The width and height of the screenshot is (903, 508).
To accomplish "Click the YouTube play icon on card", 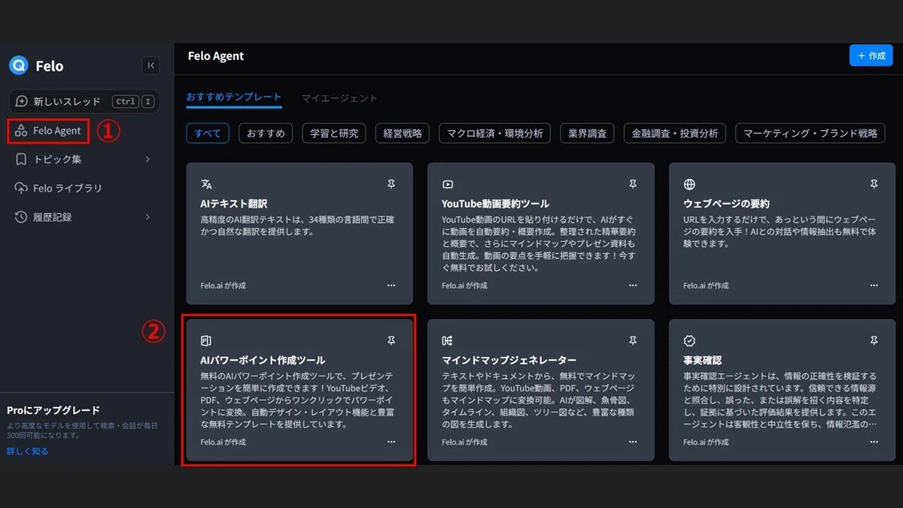I will [x=448, y=184].
